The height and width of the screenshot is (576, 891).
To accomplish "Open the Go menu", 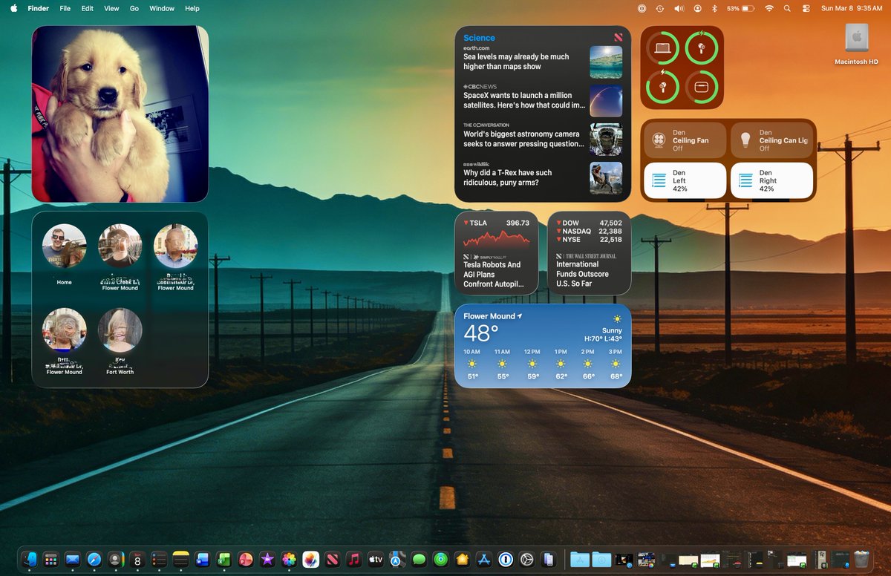I will (134, 8).
